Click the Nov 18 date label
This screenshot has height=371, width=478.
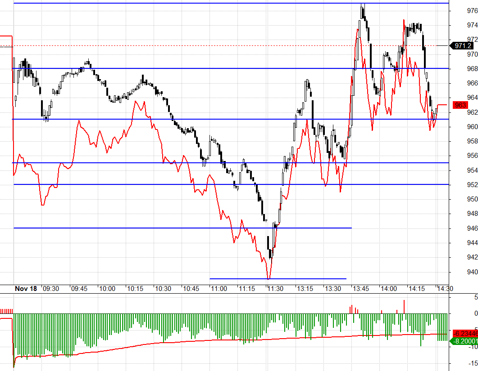click(x=26, y=289)
